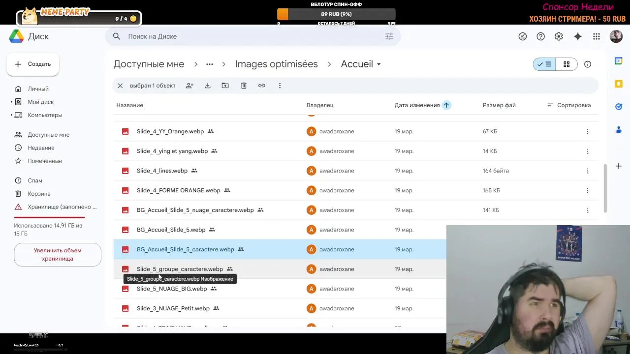The image size is (630, 354).
Task: Click the storage usage progress bar
Action: point(49,217)
